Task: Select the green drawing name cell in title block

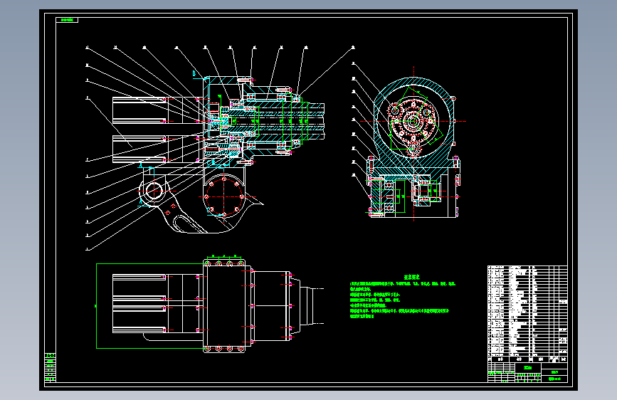Action: 527,368
